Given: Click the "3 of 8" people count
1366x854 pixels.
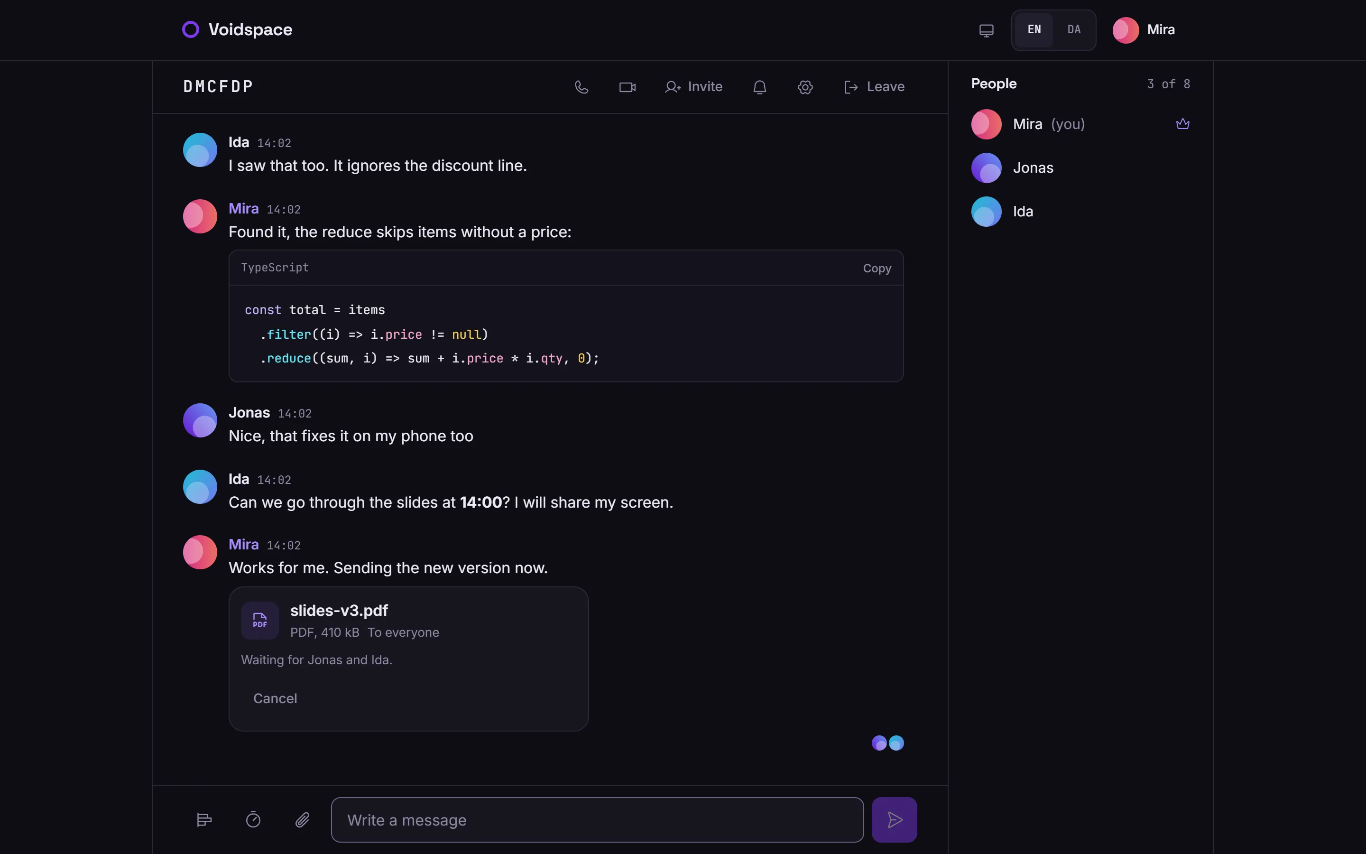Looking at the screenshot, I should (x=1168, y=84).
